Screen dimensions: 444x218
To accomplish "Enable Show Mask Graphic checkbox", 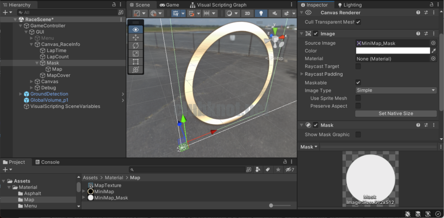I will (358, 134).
